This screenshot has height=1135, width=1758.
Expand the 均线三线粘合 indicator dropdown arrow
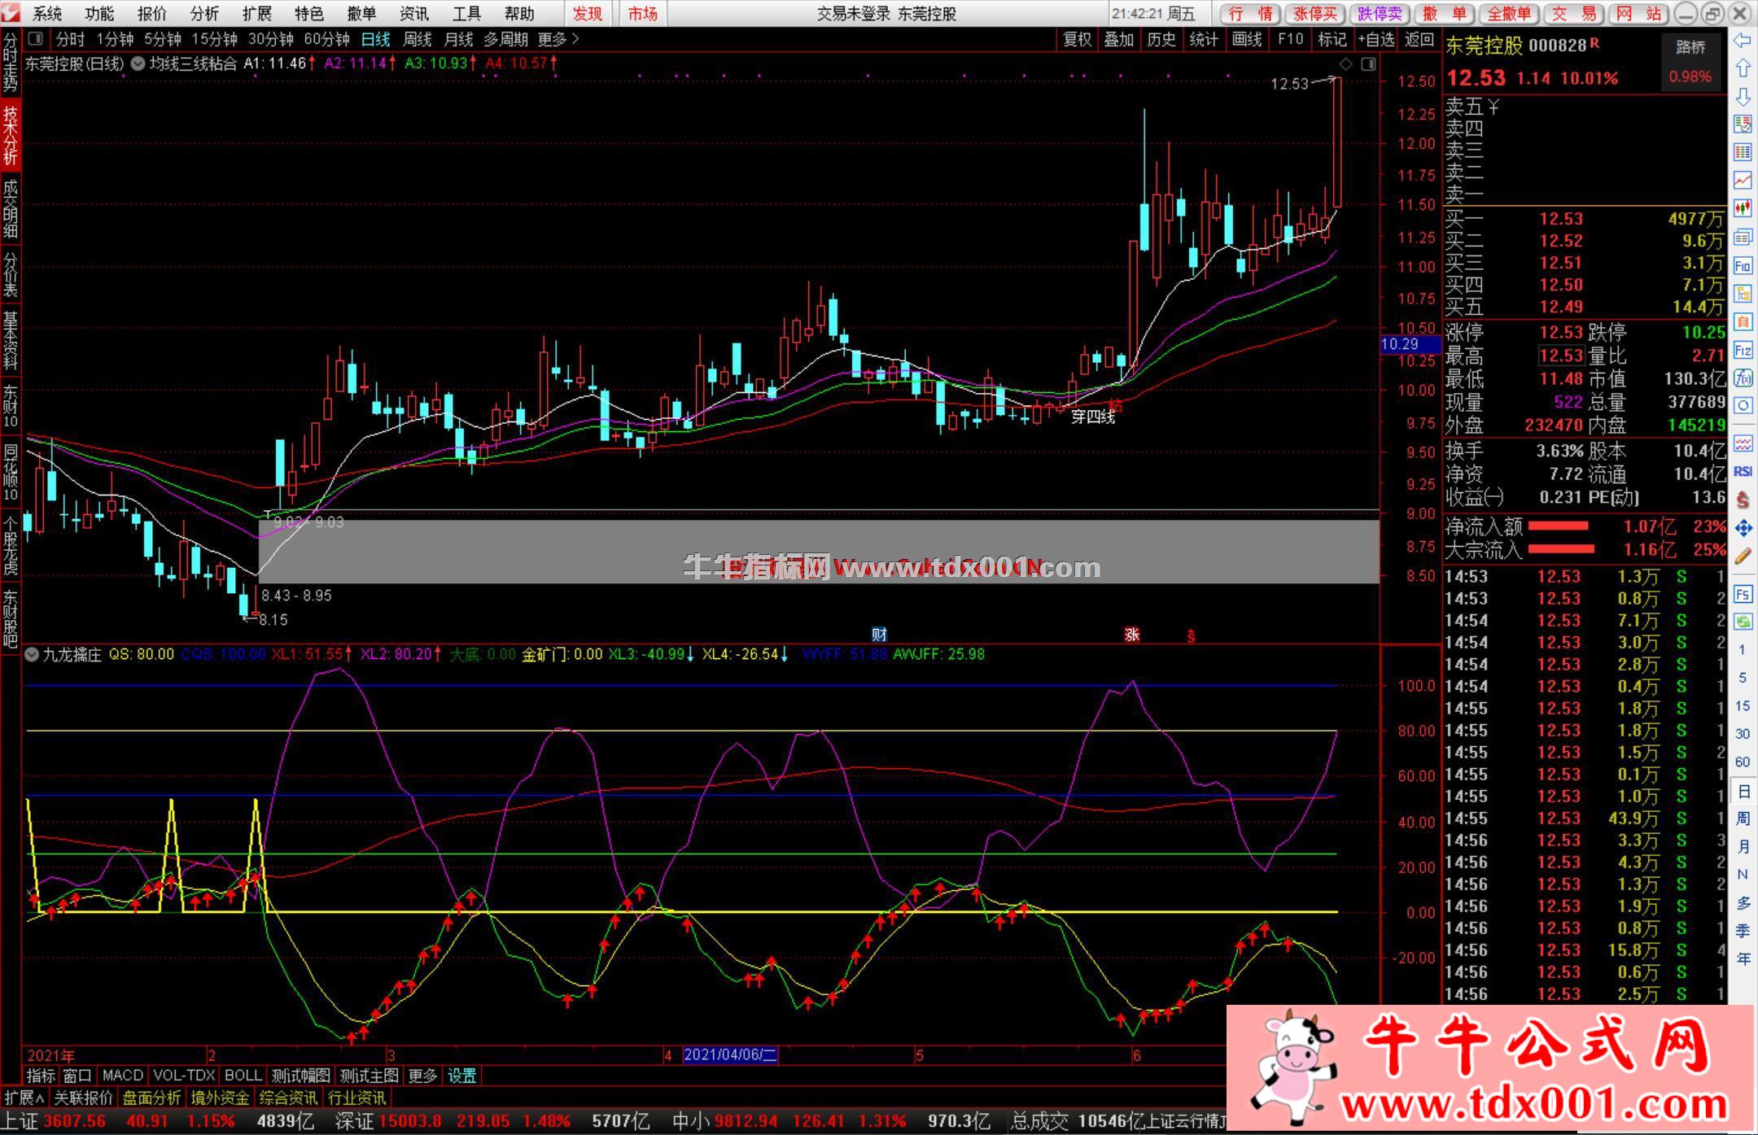138,63
